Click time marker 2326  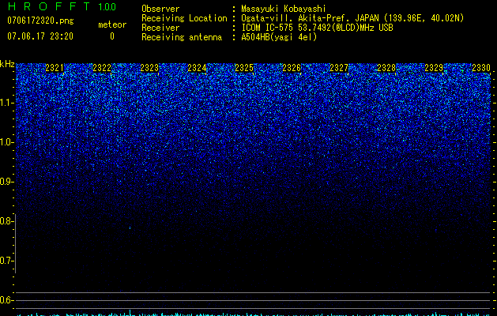coord(292,68)
